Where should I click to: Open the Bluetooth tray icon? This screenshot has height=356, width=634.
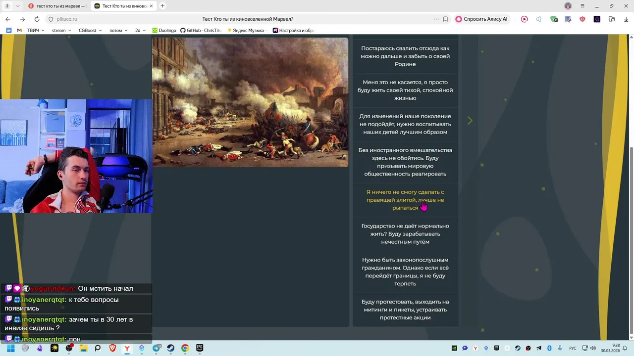tap(549, 348)
